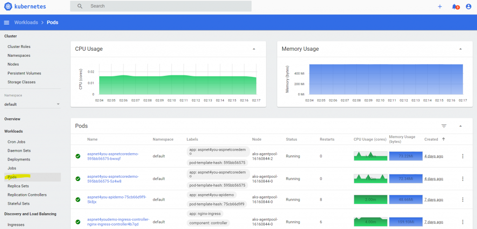
Task: Click Discovery and Load Balancing heading
Action: coord(30,214)
